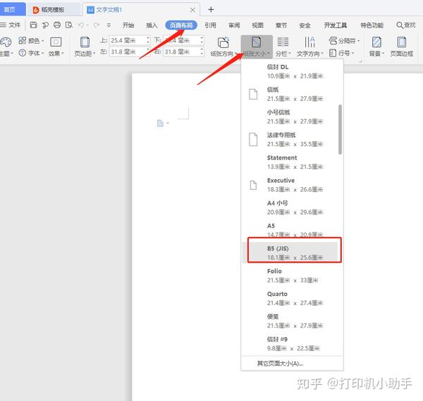Open the 效果 effects dropdown
The height and width of the screenshot is (401, 423).
click(56, 47)
